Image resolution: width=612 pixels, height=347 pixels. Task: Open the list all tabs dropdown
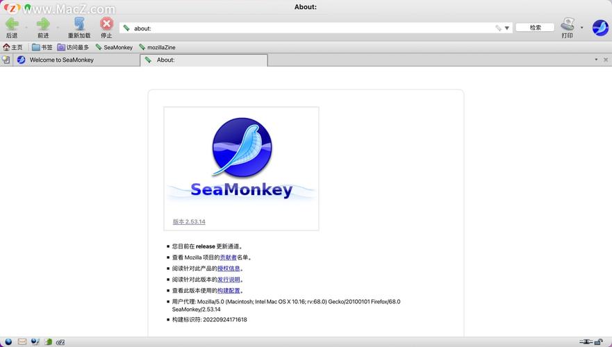pos(596,60)
